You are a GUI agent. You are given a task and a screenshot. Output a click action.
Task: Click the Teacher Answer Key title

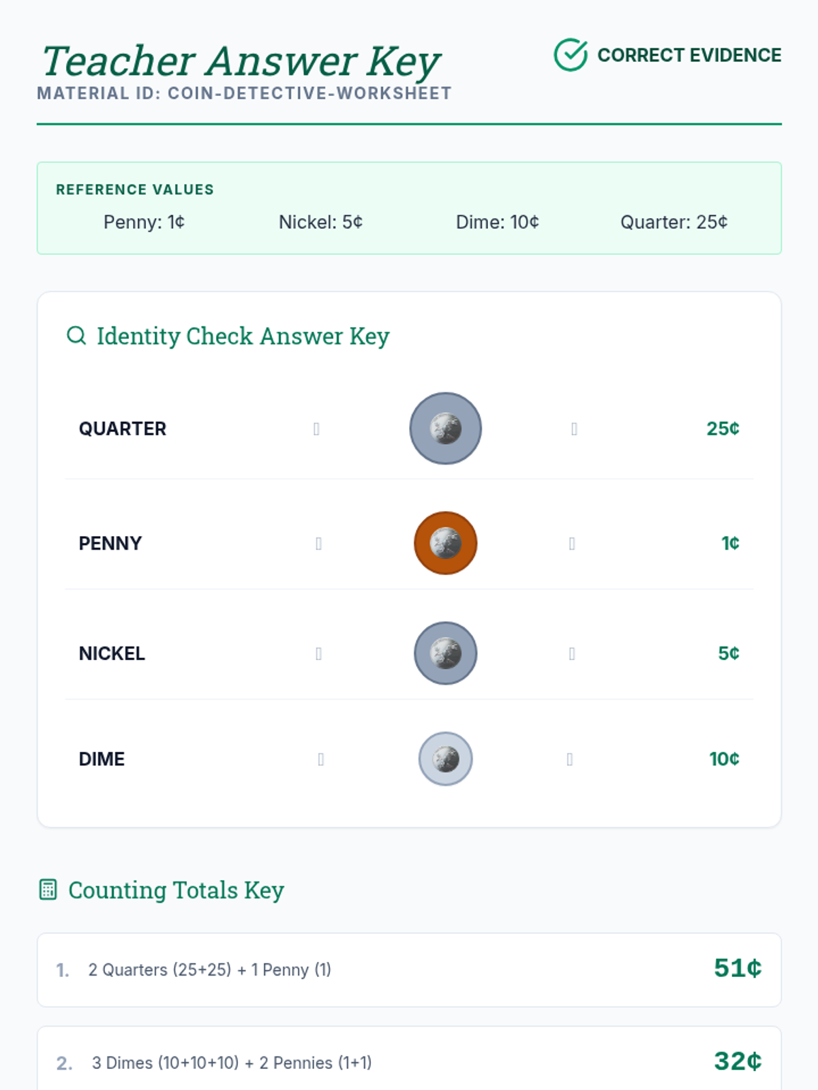point(241,61)
